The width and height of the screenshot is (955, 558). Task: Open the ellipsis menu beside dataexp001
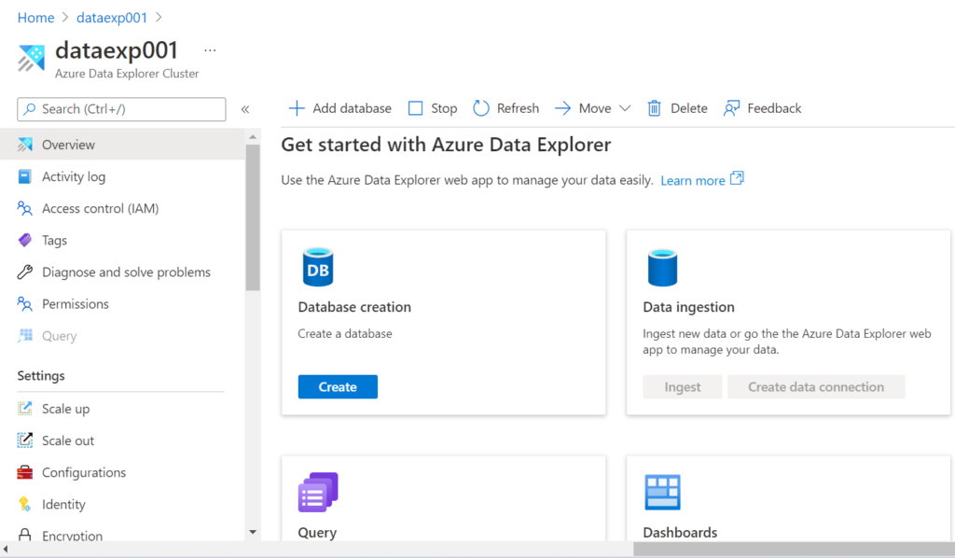coord(210,50)
